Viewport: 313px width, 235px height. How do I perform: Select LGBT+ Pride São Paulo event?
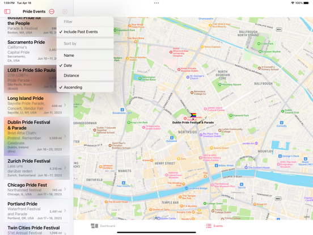coord(31,79)
